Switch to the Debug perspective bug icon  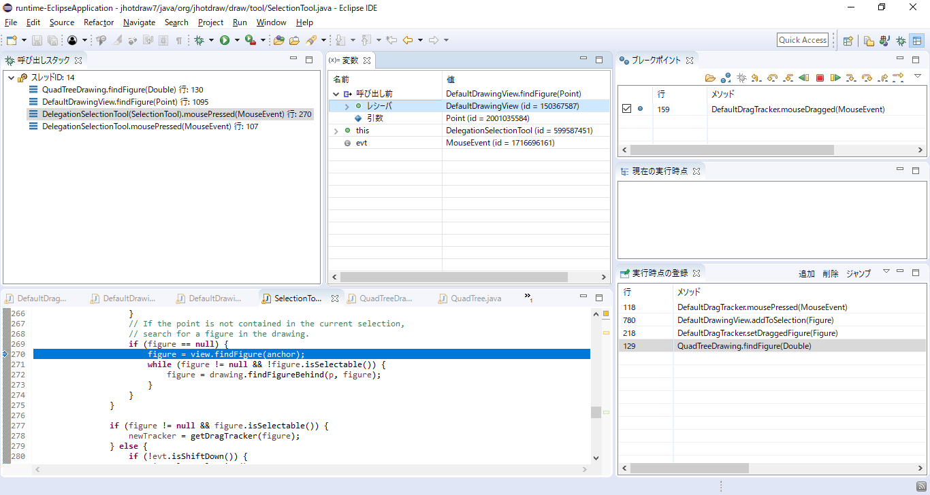[901, 40]
